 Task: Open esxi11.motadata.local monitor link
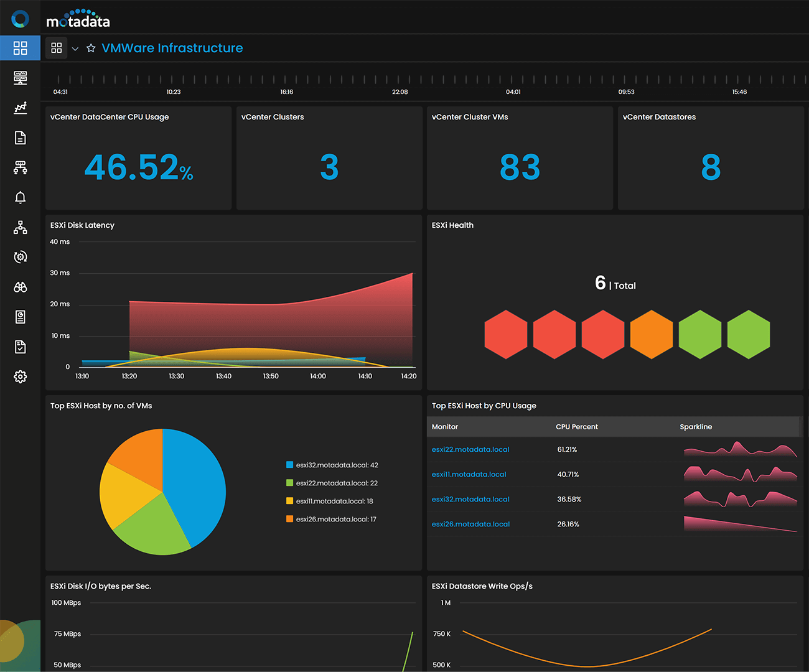[469, 474]
